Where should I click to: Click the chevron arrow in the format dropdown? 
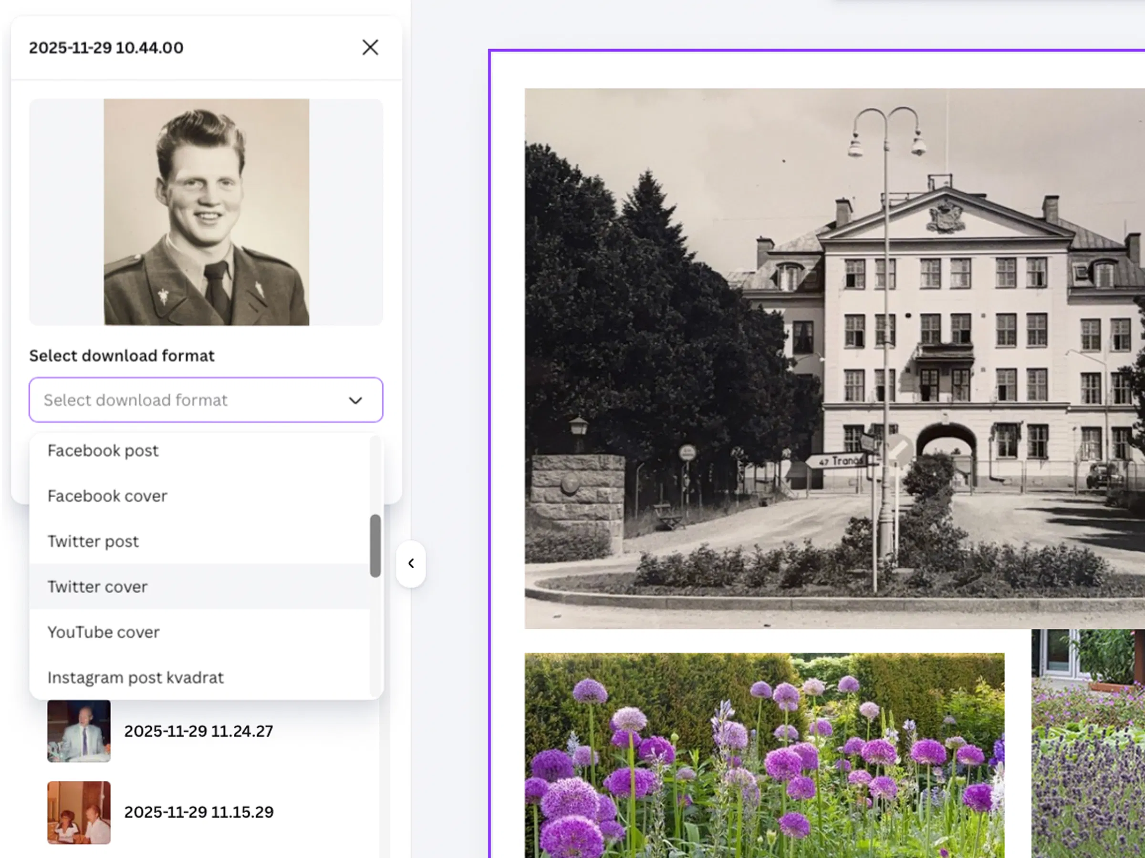tap(355, 400)
